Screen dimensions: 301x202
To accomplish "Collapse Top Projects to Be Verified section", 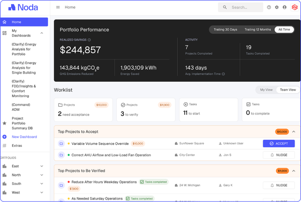I will (293, 171).
